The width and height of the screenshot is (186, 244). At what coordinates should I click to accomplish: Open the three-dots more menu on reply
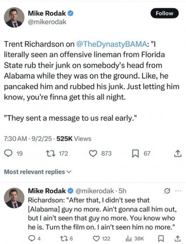click(x=178, y=191)
